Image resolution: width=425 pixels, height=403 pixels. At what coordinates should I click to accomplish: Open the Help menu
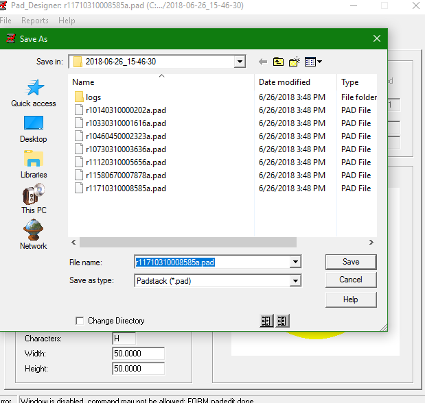click(67, 21)
